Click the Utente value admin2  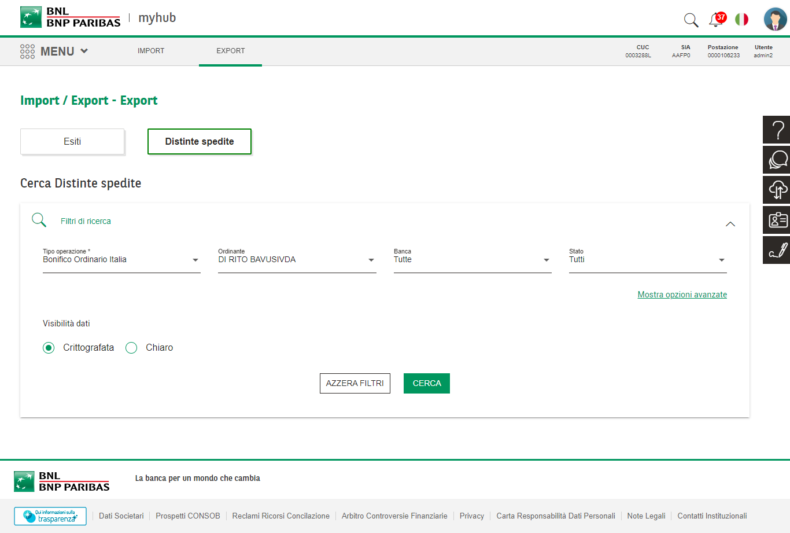[x=763, y=56]
